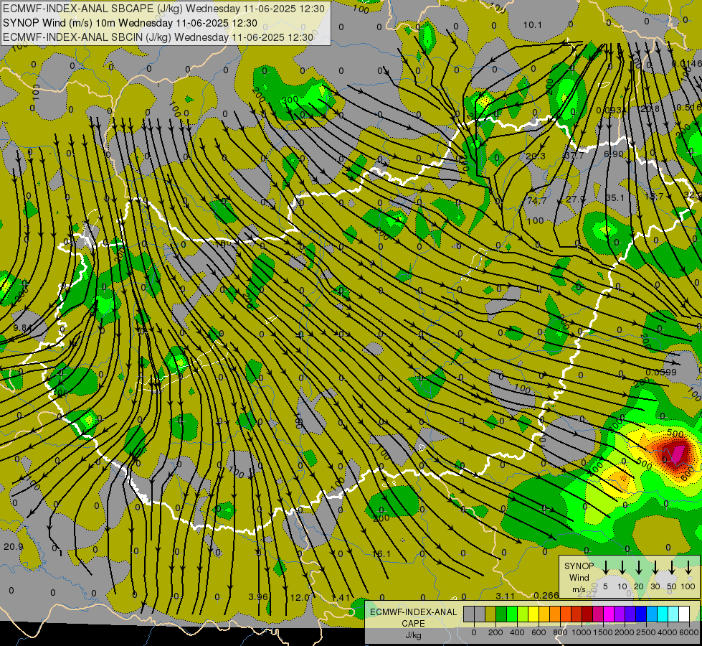Image resolution: width=702 pixels, height=646 pixels.
Task: Click the 35.1 value on map
Action: tap(615, 197)
